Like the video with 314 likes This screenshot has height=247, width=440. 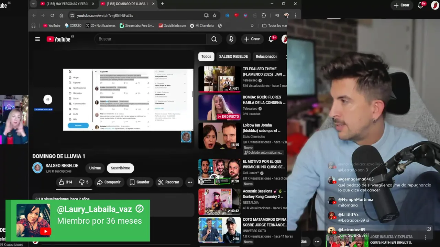click(65, 182)
